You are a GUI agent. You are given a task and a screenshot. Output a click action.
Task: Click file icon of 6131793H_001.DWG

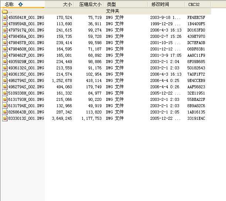[x=5, y=99]
